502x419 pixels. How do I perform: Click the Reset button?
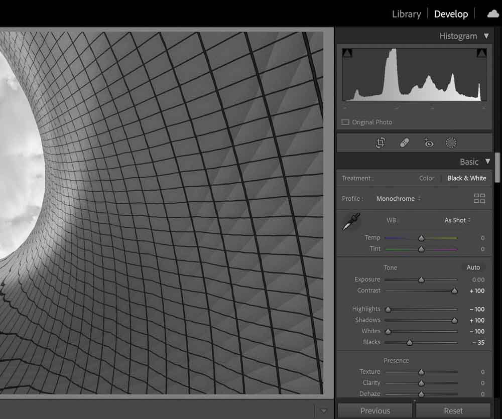coord(453,410)
